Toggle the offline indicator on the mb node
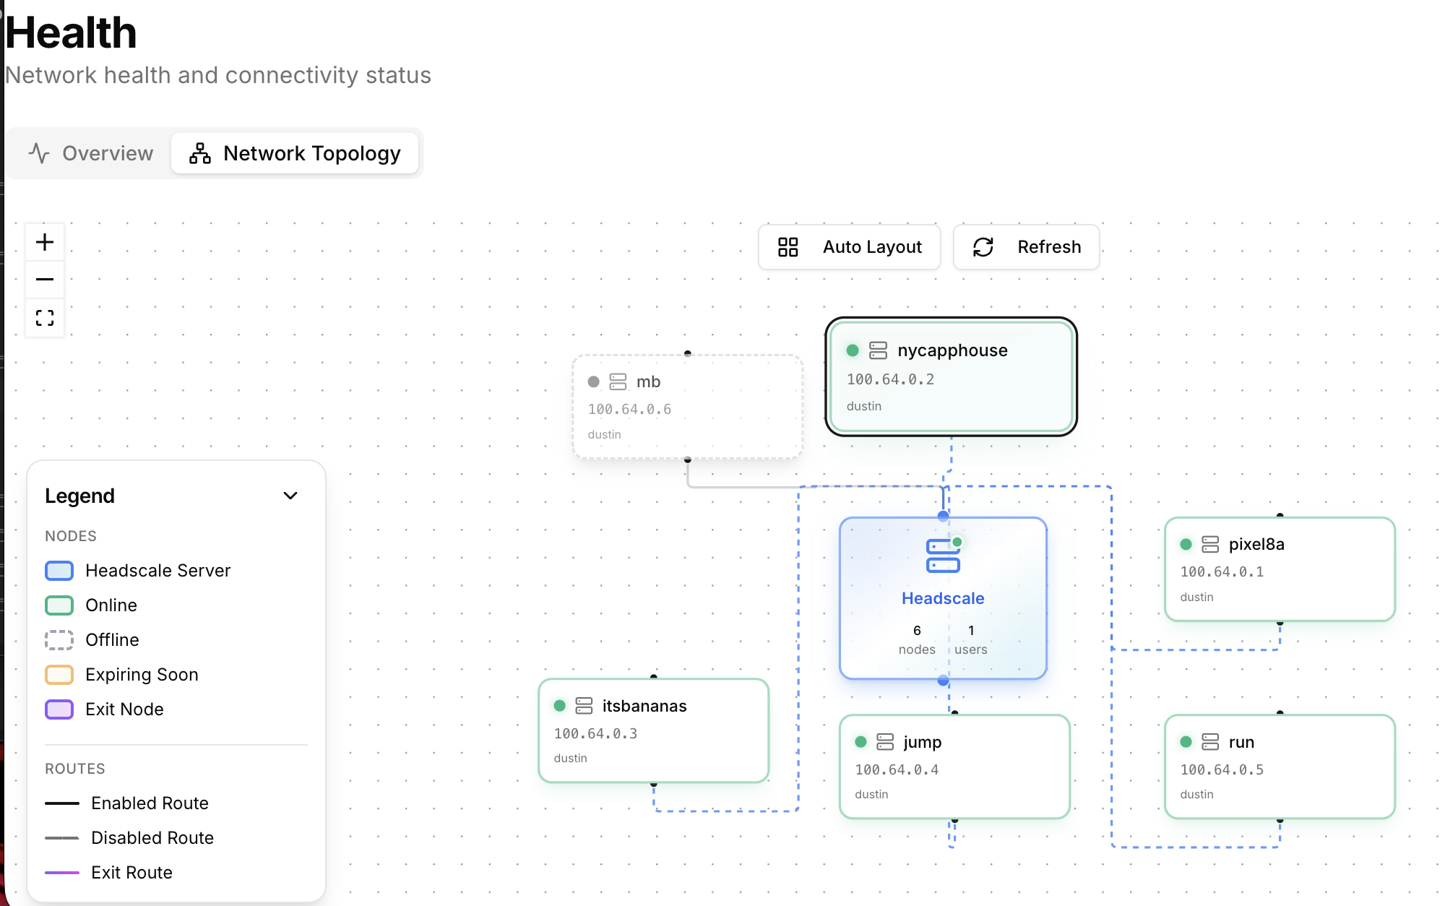Screen dimensions: 1445x906 593,381
